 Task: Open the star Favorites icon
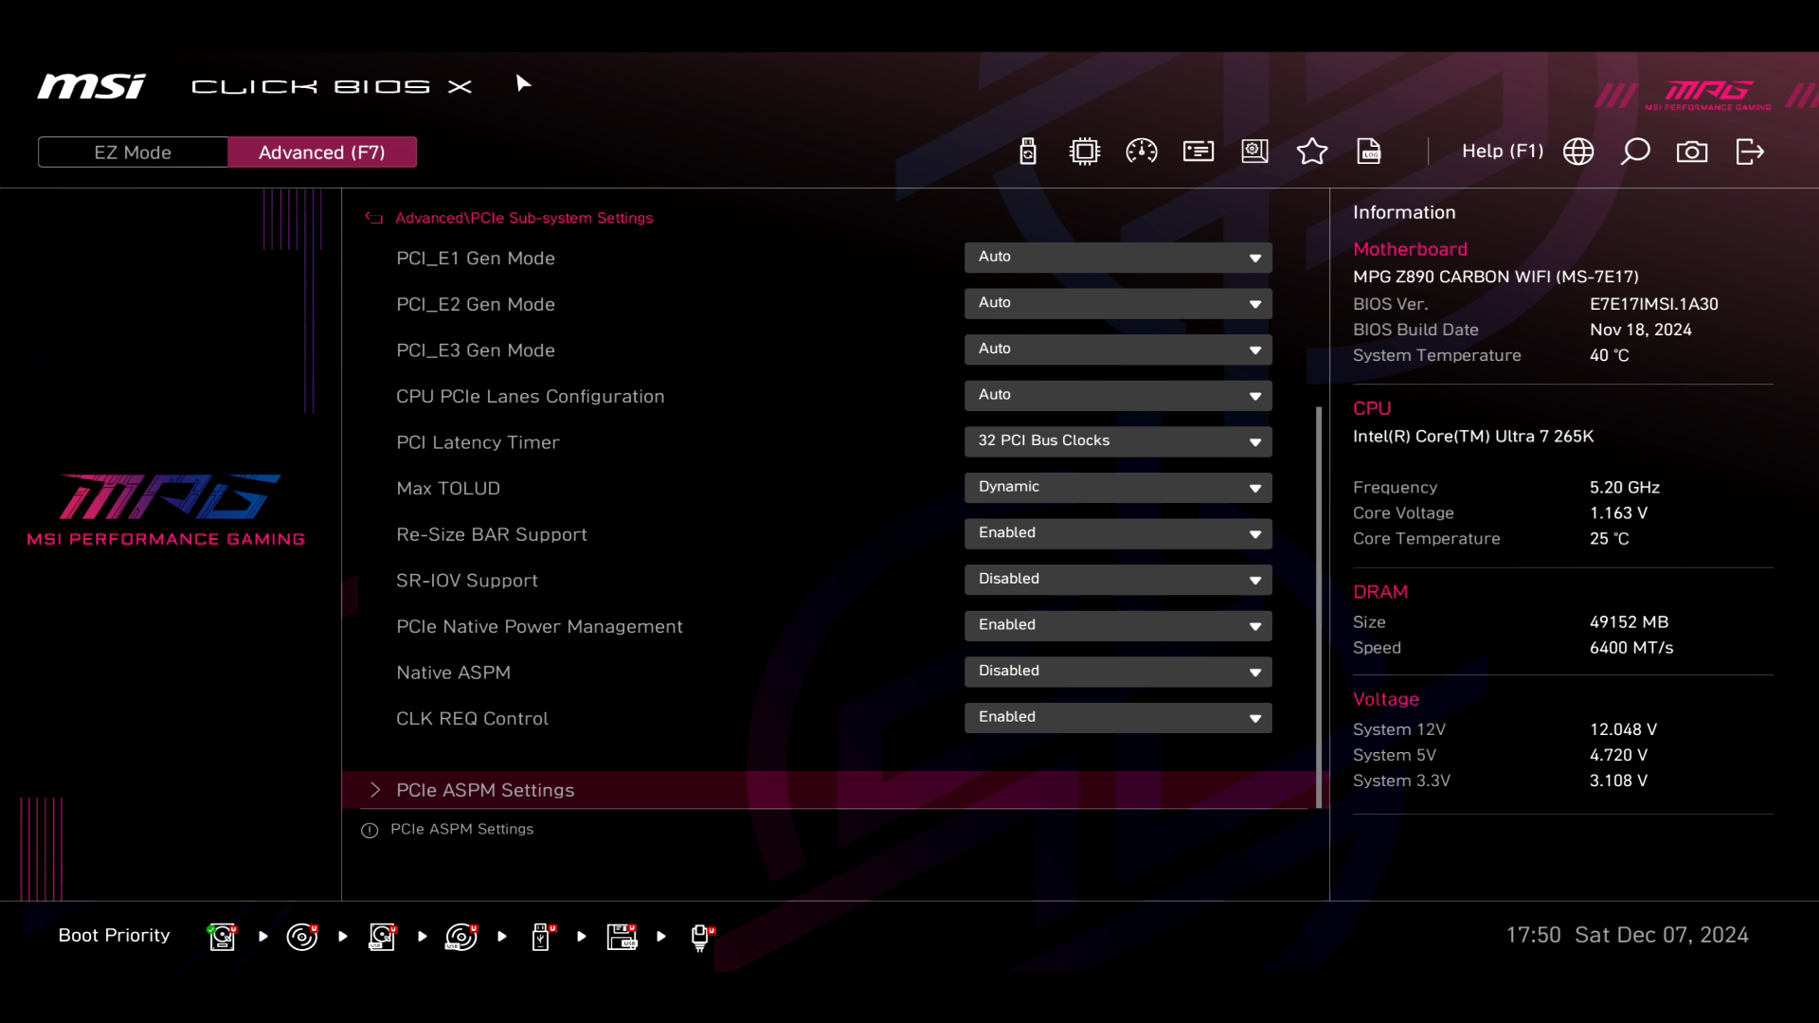pyautogui.click(x=1312, y=152)
